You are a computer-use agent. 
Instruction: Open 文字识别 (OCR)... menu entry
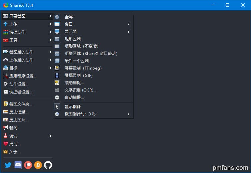(x=93, y=90)
